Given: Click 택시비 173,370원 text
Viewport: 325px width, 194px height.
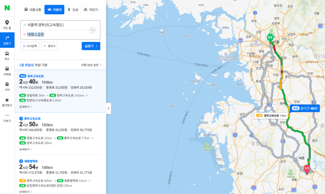Looking at the screenshot, I should (x=31, y=173).
